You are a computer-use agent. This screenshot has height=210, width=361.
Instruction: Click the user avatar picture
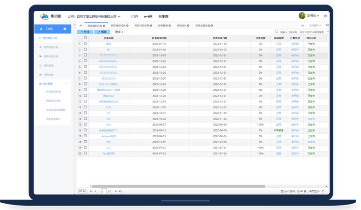pos(302,16)
